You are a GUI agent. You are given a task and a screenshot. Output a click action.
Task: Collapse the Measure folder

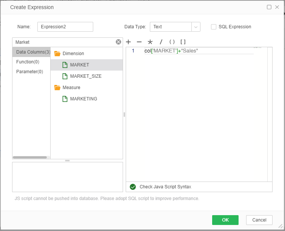pos(57,88)
